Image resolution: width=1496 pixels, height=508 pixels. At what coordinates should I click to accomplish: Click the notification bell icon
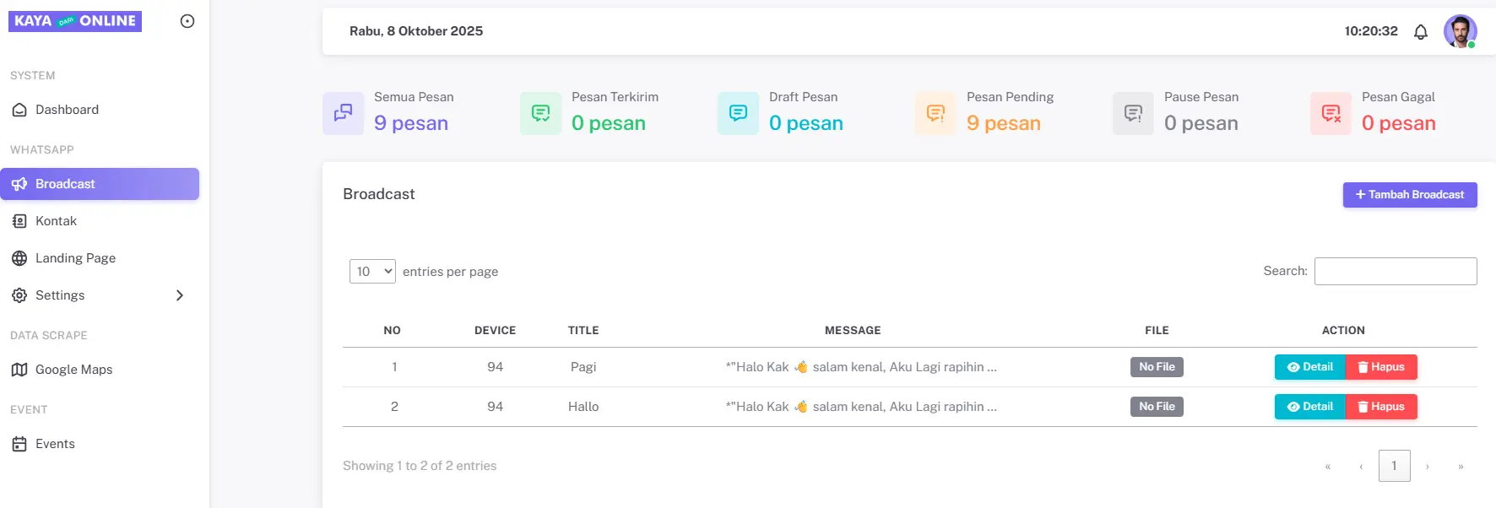[1421, 32]
